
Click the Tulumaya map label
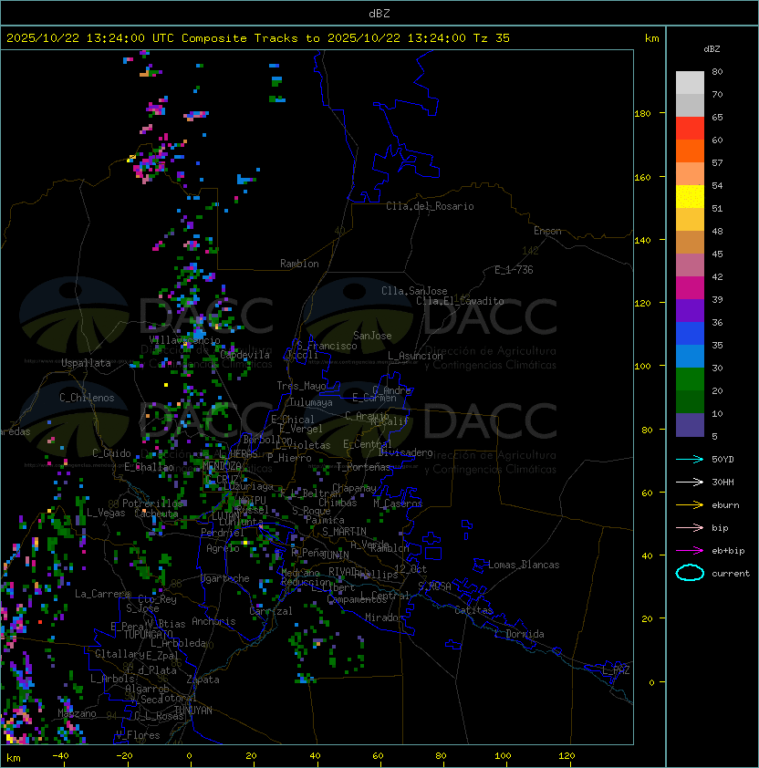[311, 402]
